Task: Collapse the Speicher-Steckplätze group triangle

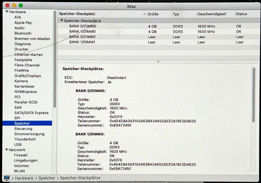Action: (x=62, y=21)
